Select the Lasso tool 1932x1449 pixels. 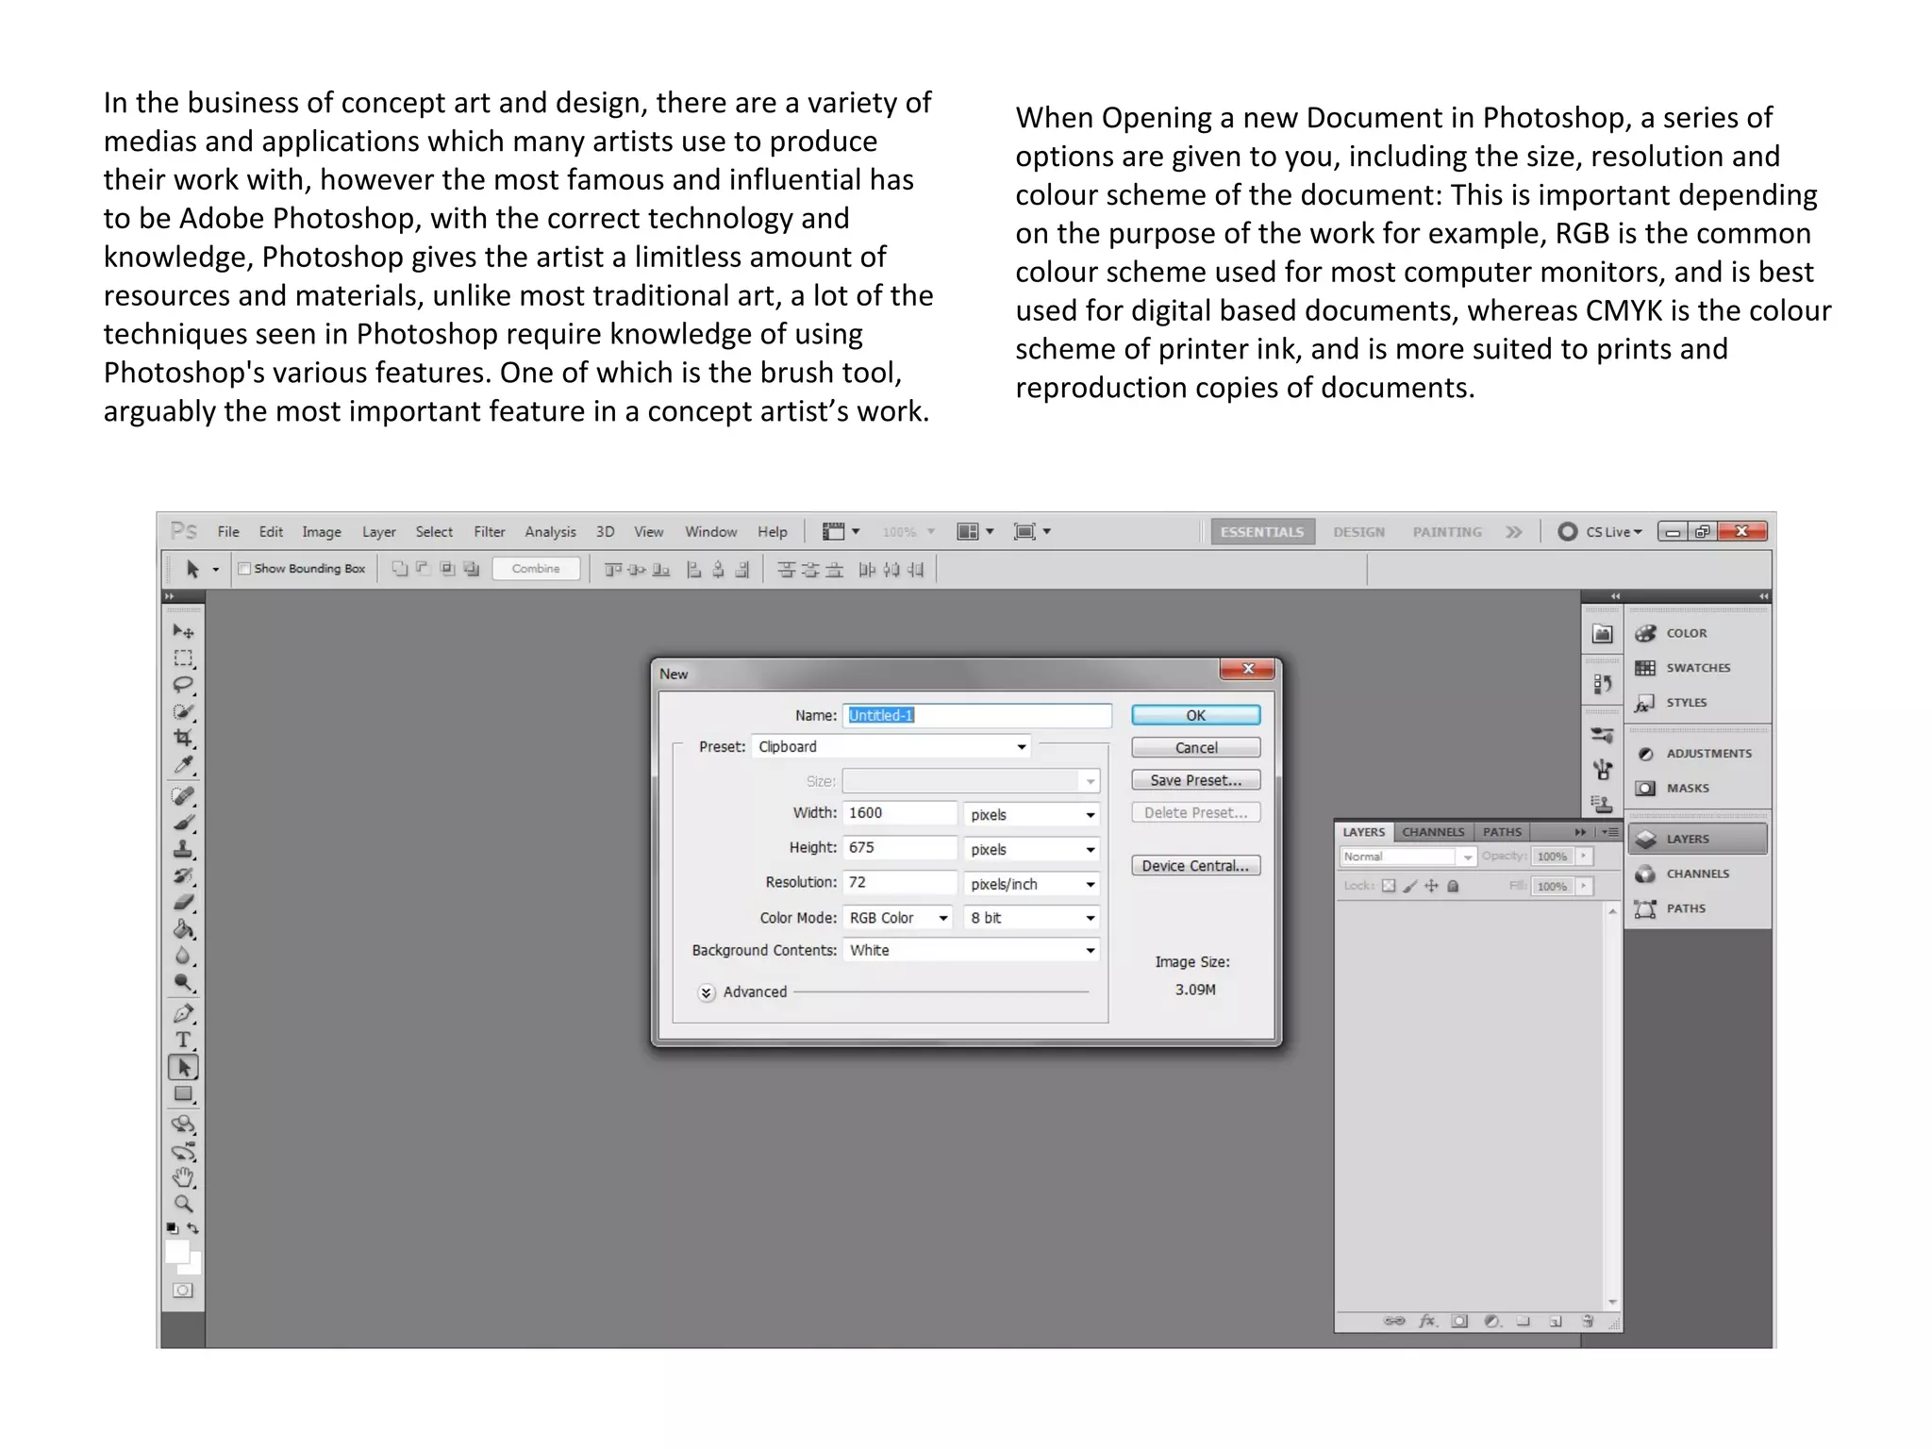point(183,684)
